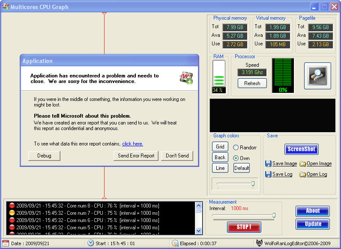Click the 3.191 Ghz speed readout
This screenshot has height=249, width=341.
[252, 72]
